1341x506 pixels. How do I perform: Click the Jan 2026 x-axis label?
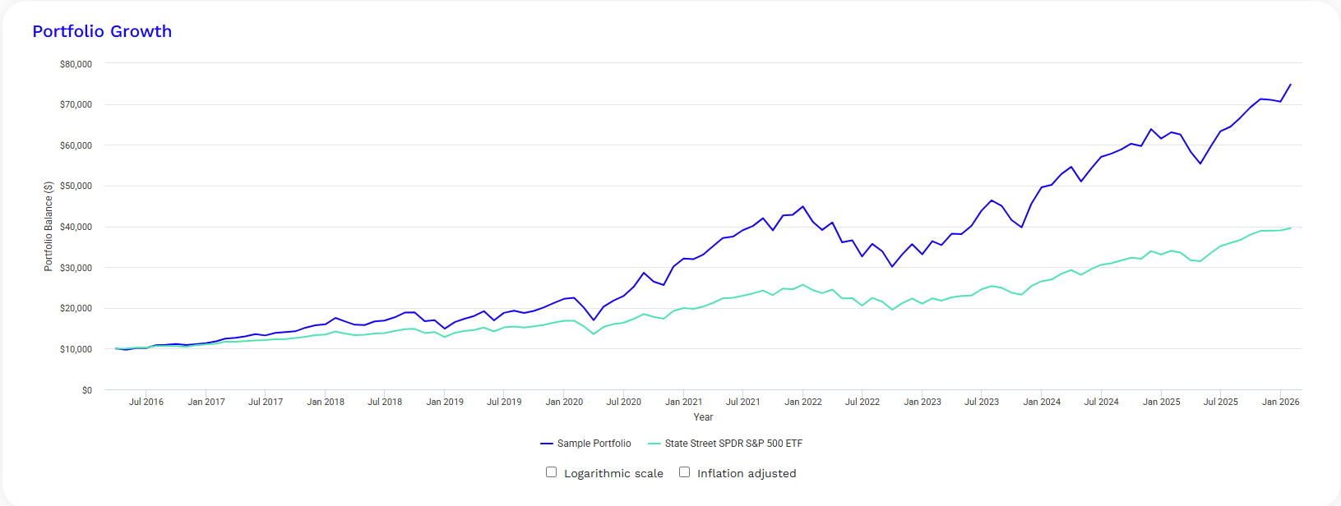pos(1280,402)
